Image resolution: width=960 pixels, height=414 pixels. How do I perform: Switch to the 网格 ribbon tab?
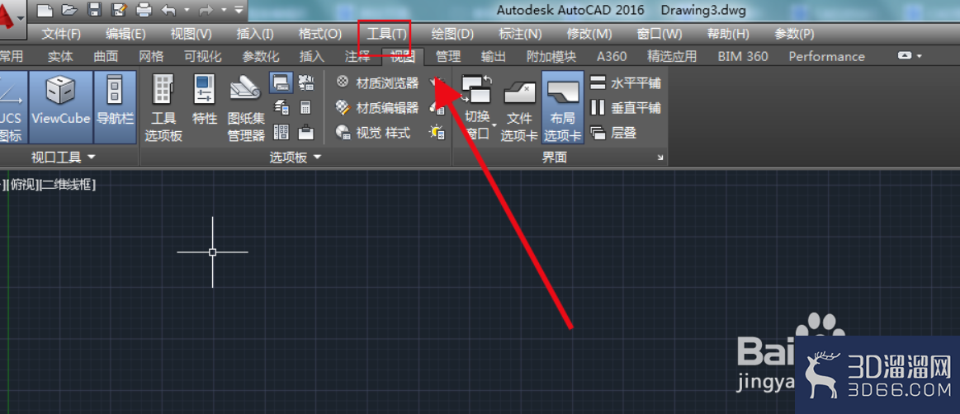click(150, 56)
